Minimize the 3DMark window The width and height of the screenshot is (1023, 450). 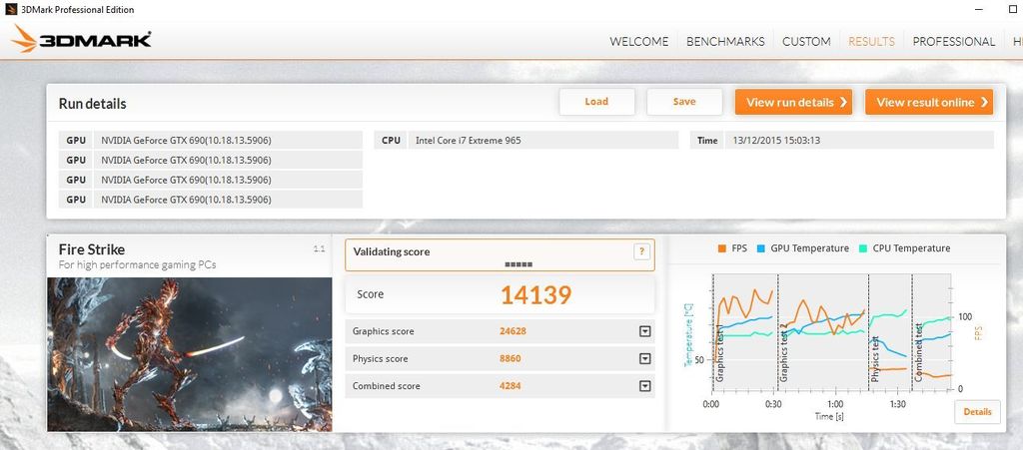[x=979, y=9]
